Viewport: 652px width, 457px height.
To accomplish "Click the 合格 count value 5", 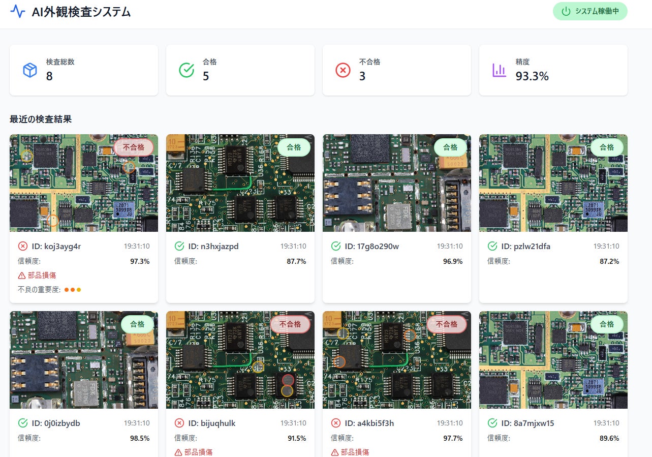I will point(206,76).
